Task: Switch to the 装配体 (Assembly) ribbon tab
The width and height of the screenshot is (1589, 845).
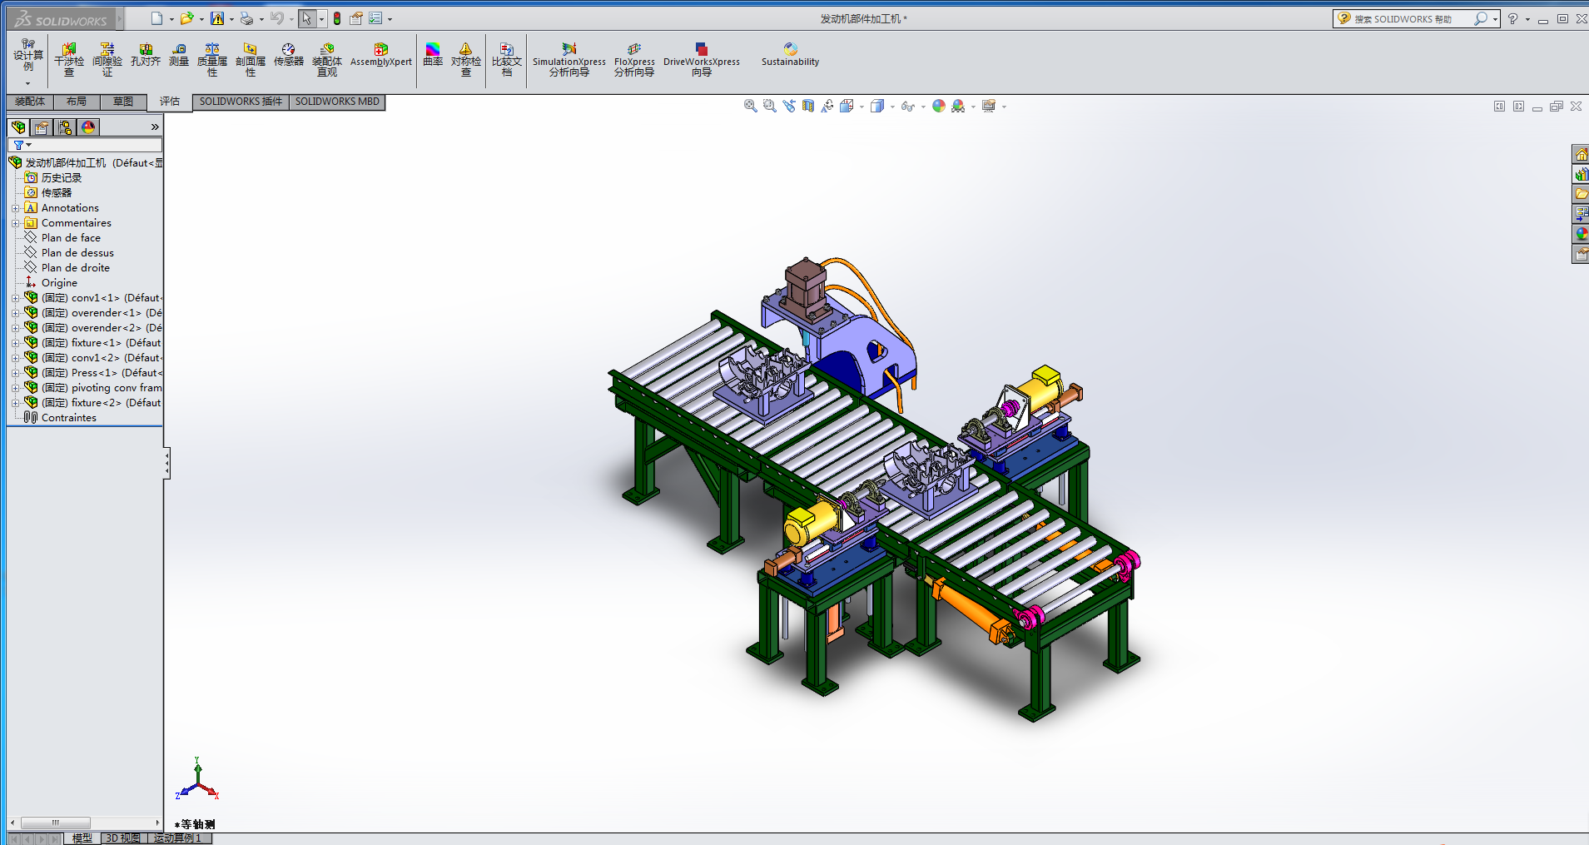Action: tap(30, 102)
